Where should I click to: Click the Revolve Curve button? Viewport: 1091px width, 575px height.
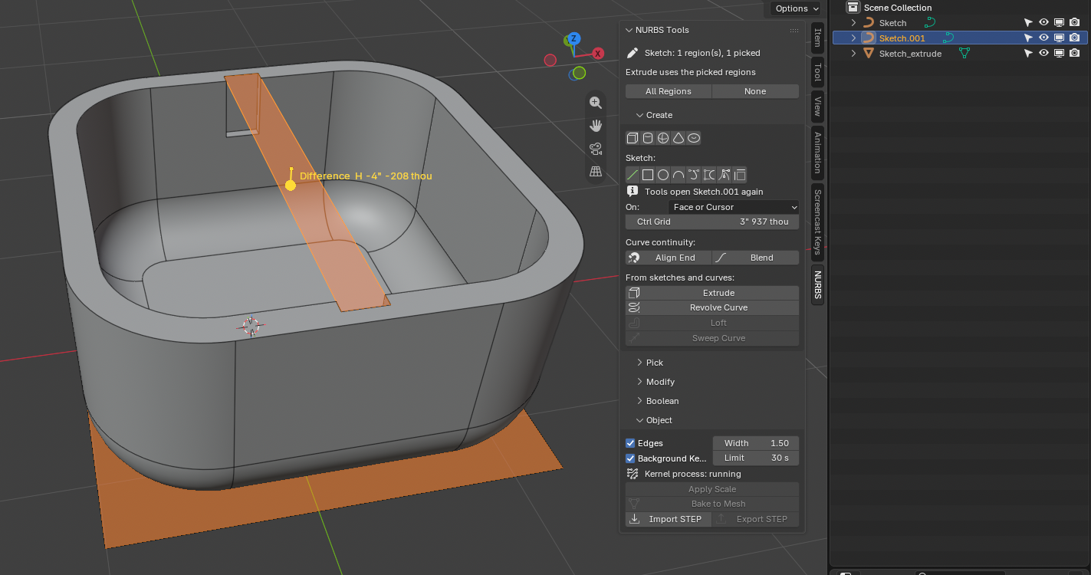(x=712, y=307)
